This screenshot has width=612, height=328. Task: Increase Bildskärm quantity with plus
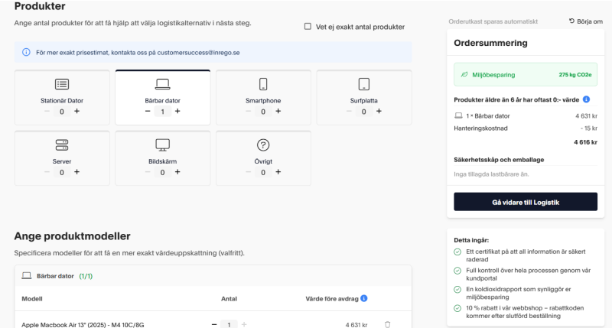click(x=177, y=172)
